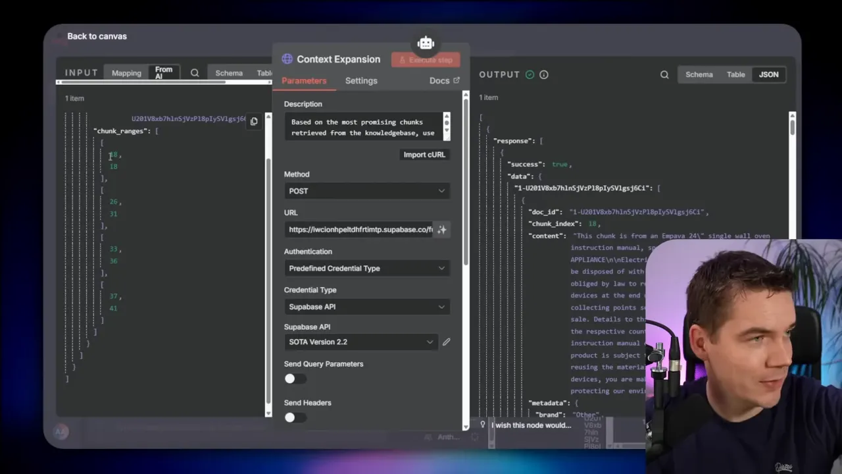Image resolution: width=842 pixels, height=474 pixels.
Task: Switch to the Settings tab
Action: (x=361, y=80)
